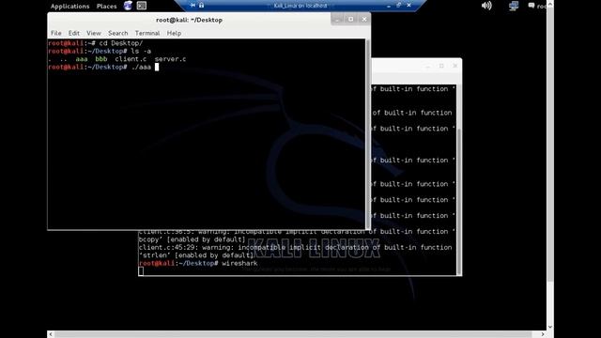Maximize the background terminal window

coord(441,66)
